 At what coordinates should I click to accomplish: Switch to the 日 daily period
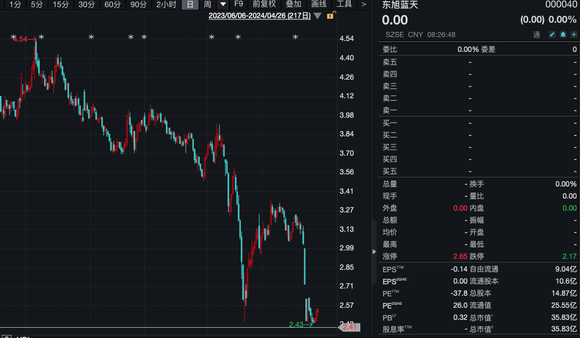pos(190,4)
